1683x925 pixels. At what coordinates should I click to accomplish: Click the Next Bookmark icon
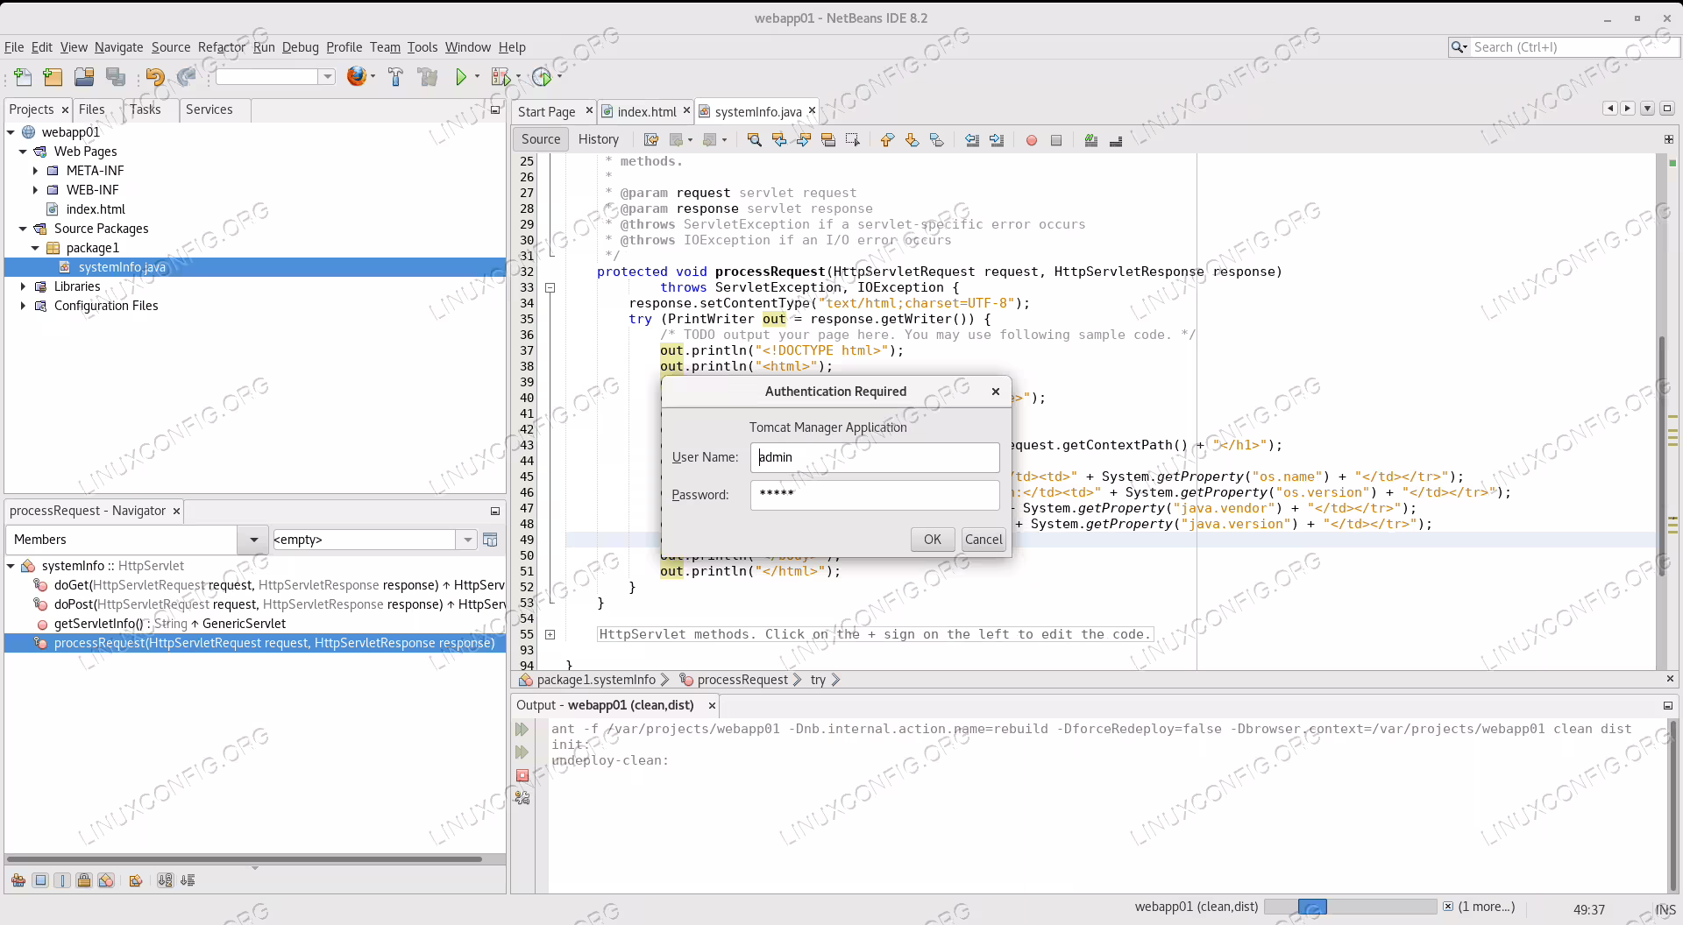coord(912,140)
